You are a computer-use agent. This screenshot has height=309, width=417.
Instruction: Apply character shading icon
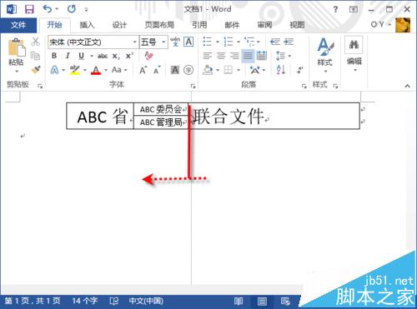(175, 70)
